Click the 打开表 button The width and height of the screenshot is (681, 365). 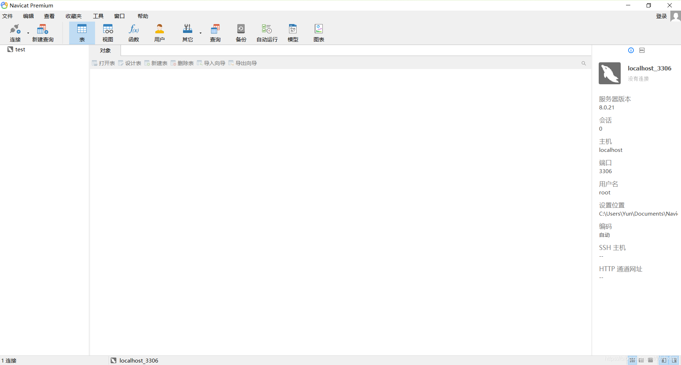(103, 63)
